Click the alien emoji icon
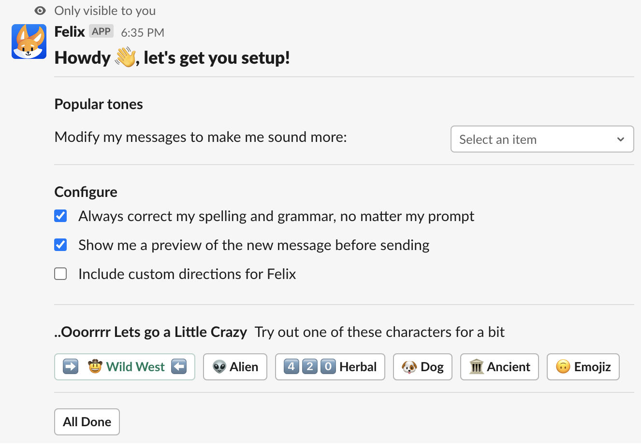Screen dimensions: 641x446 point(219,367)
